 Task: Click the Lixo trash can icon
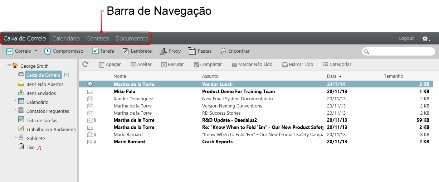point(21,147)
